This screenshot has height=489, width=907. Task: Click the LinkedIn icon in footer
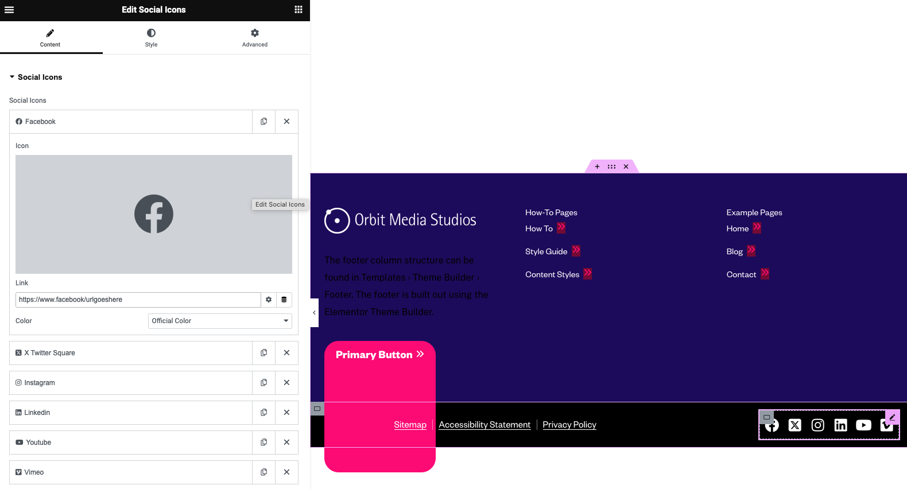841,425
